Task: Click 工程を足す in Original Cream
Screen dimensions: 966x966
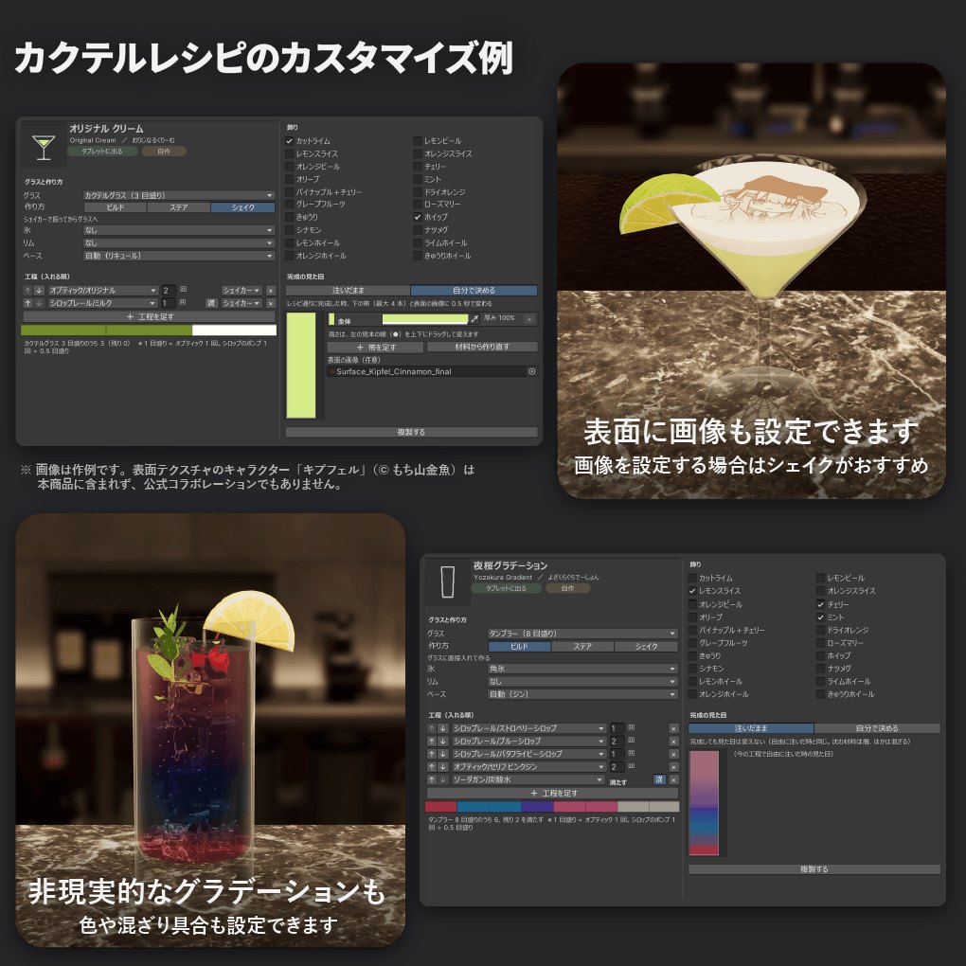Action: pyautogui.click(x=149, y=316)
